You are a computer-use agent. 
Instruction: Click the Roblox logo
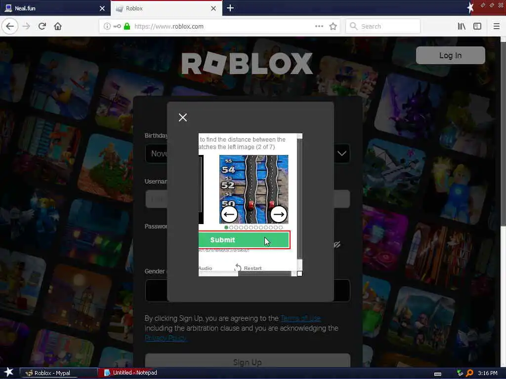(247, 63)
